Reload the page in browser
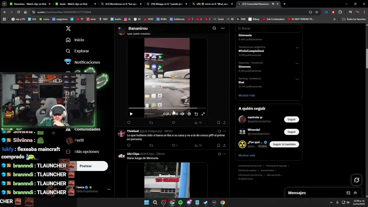This screenshot has width=368, height=207. point(18,12)
